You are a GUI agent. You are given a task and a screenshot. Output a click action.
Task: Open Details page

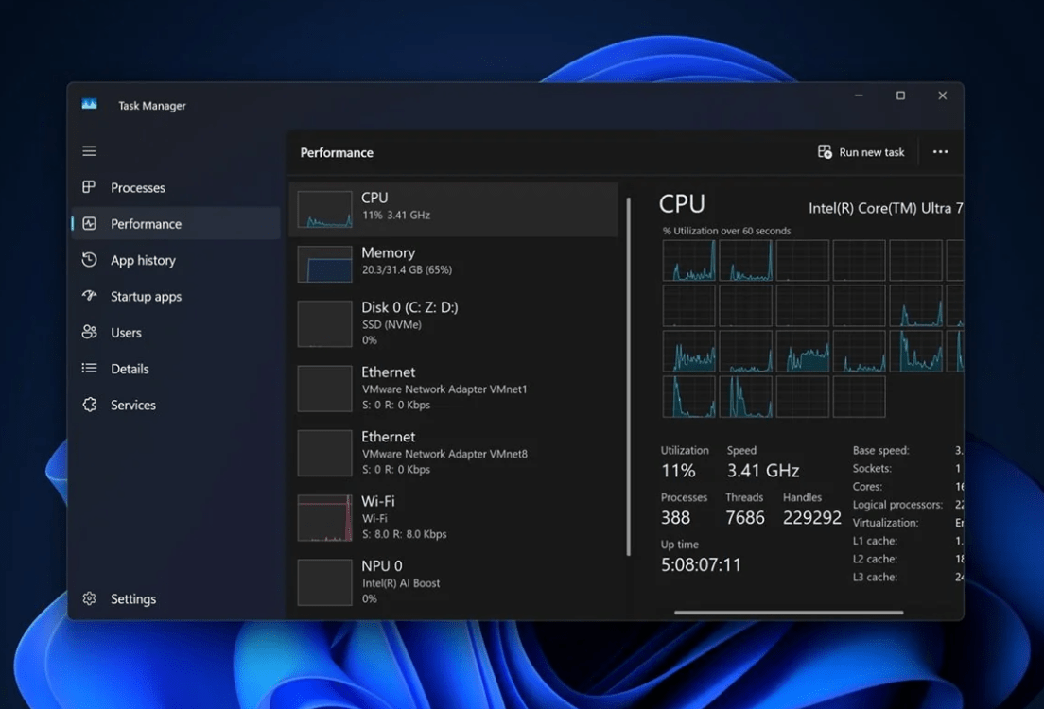click(130, 369)
